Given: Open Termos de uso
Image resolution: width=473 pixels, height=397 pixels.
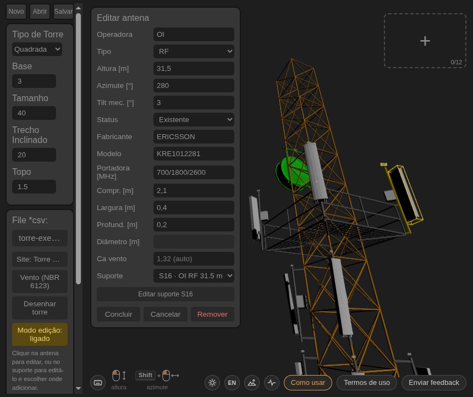Looking at the screenshot, I should (x=367, y=383).
